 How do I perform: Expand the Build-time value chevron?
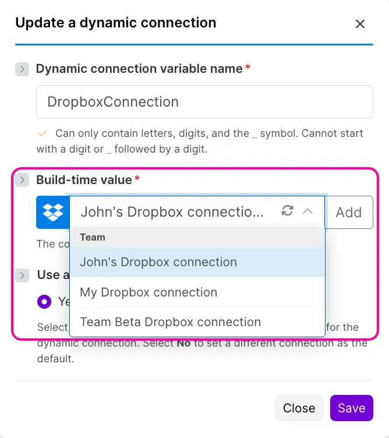pos(22,180)
